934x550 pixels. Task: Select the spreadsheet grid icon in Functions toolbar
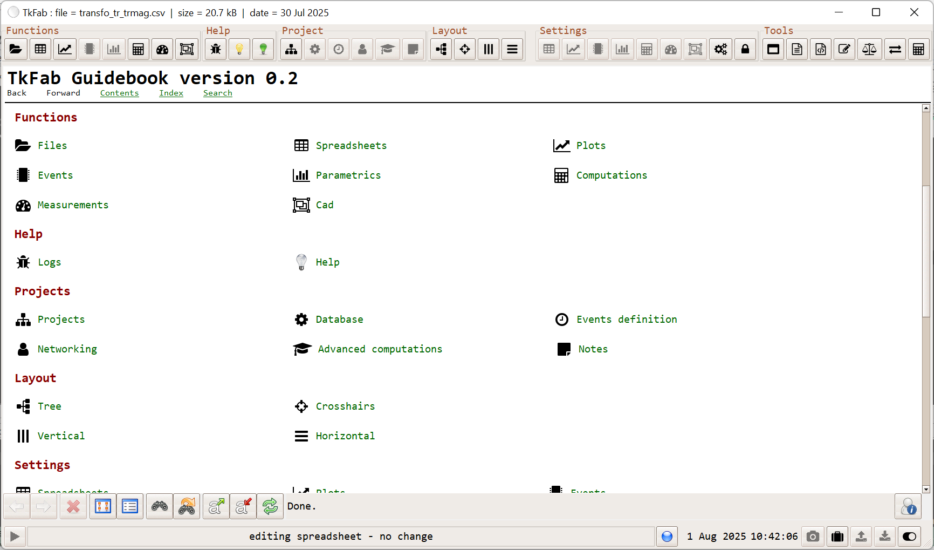(40, 49)
